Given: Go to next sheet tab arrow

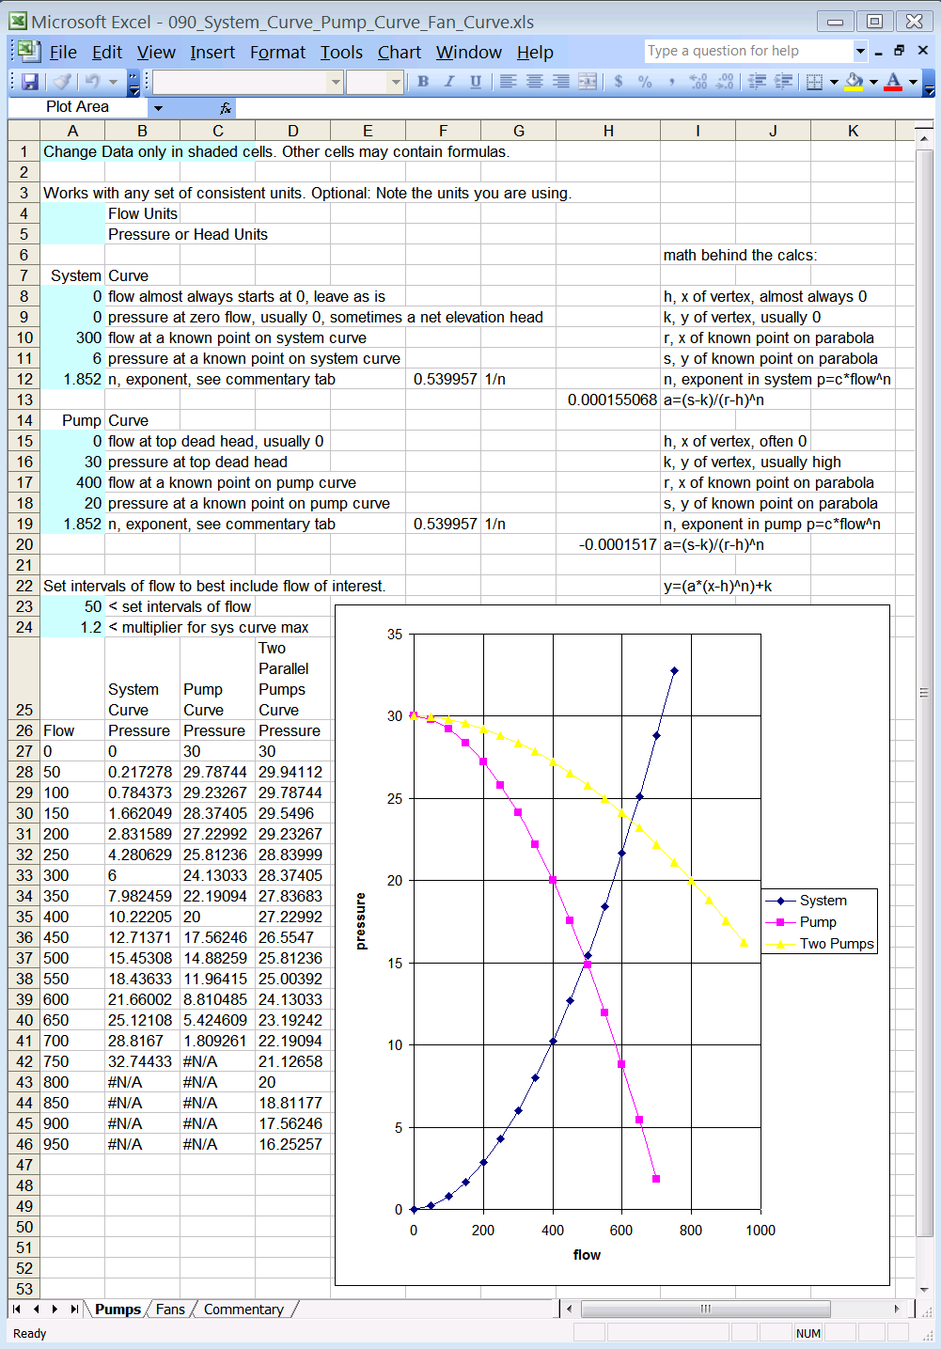Looking at the screenshot, I should coord(55,1309).
